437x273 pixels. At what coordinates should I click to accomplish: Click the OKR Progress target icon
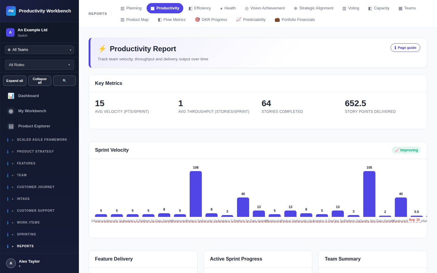[198, 20]
